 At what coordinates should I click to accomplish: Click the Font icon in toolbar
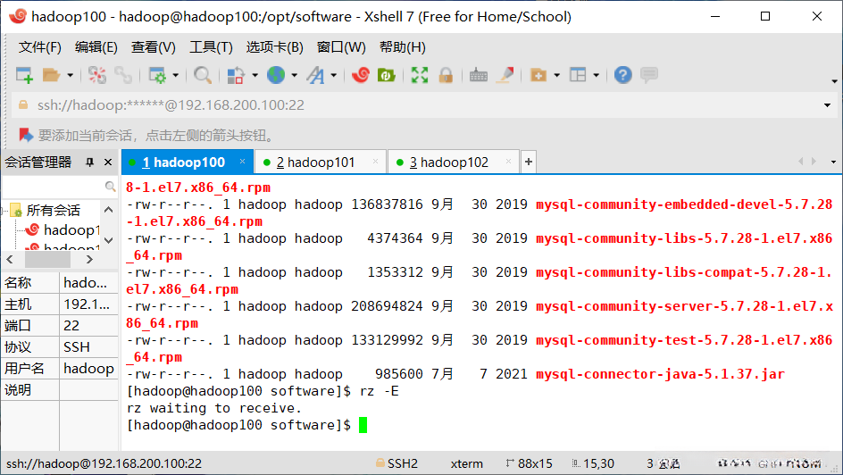pyautogui.click(x=315, y=75)
